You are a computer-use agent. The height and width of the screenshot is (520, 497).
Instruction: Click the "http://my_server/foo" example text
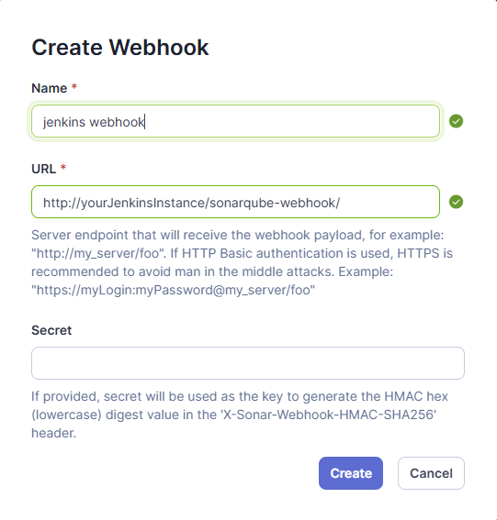98,253
